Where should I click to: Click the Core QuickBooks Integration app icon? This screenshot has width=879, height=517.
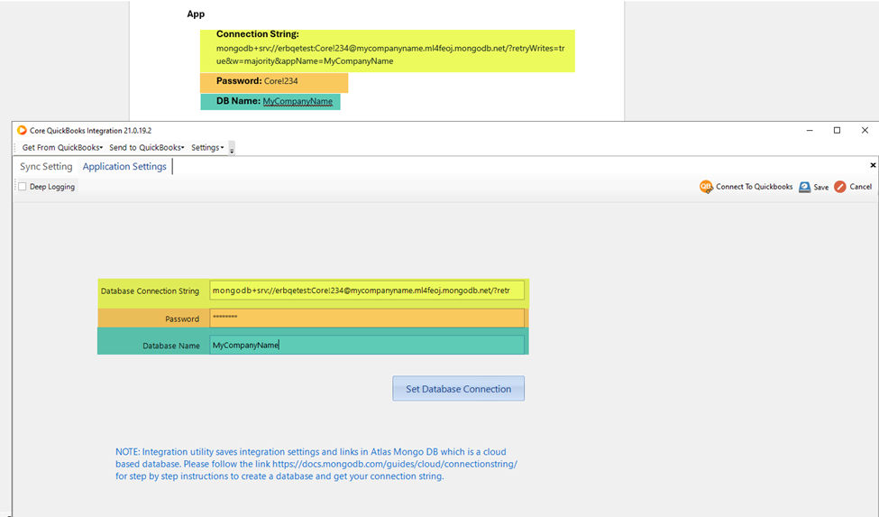coord(22,130)
